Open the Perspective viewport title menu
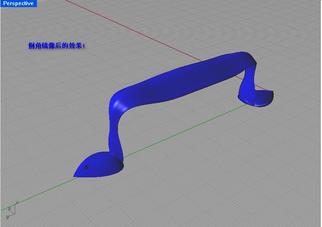The width and height of the screenshot is (322, 227). click(19, 3)
